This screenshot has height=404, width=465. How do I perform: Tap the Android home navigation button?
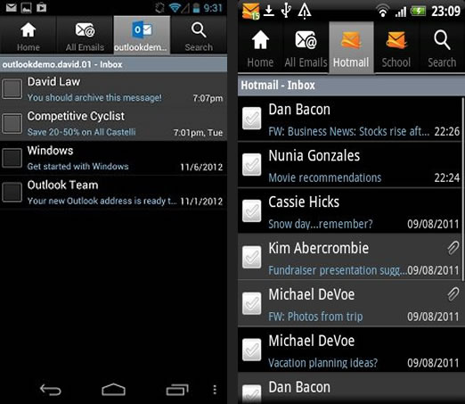click(x=113, y=390)
